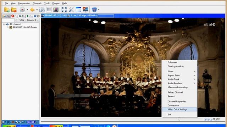The image size is (227, 127).
Task: Click the orange back arrow (last channel)
Action: [32, 10]
